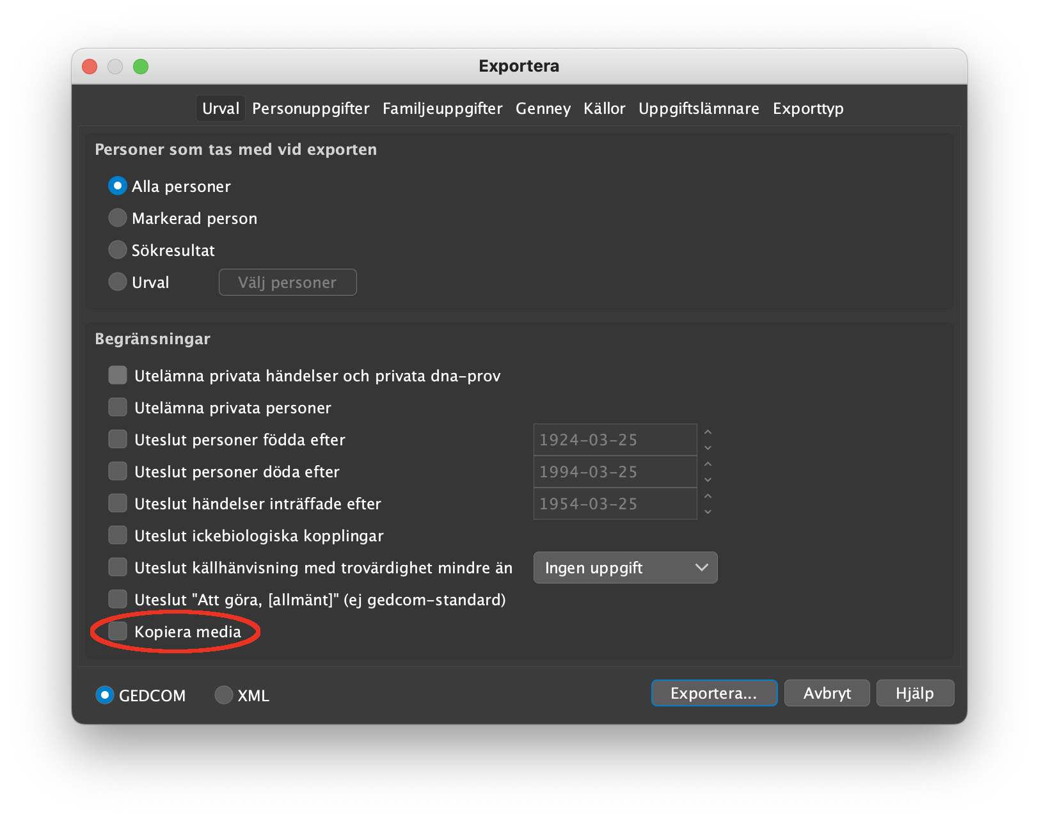1039x819 pixels.
Task: Select the XML export format
Action: point(224,695)
